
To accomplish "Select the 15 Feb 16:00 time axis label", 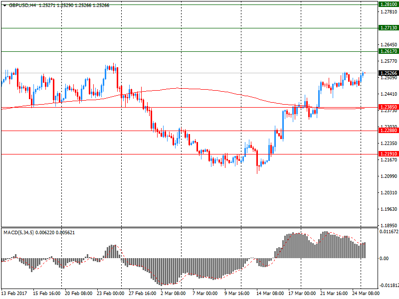I will [46, 293].
